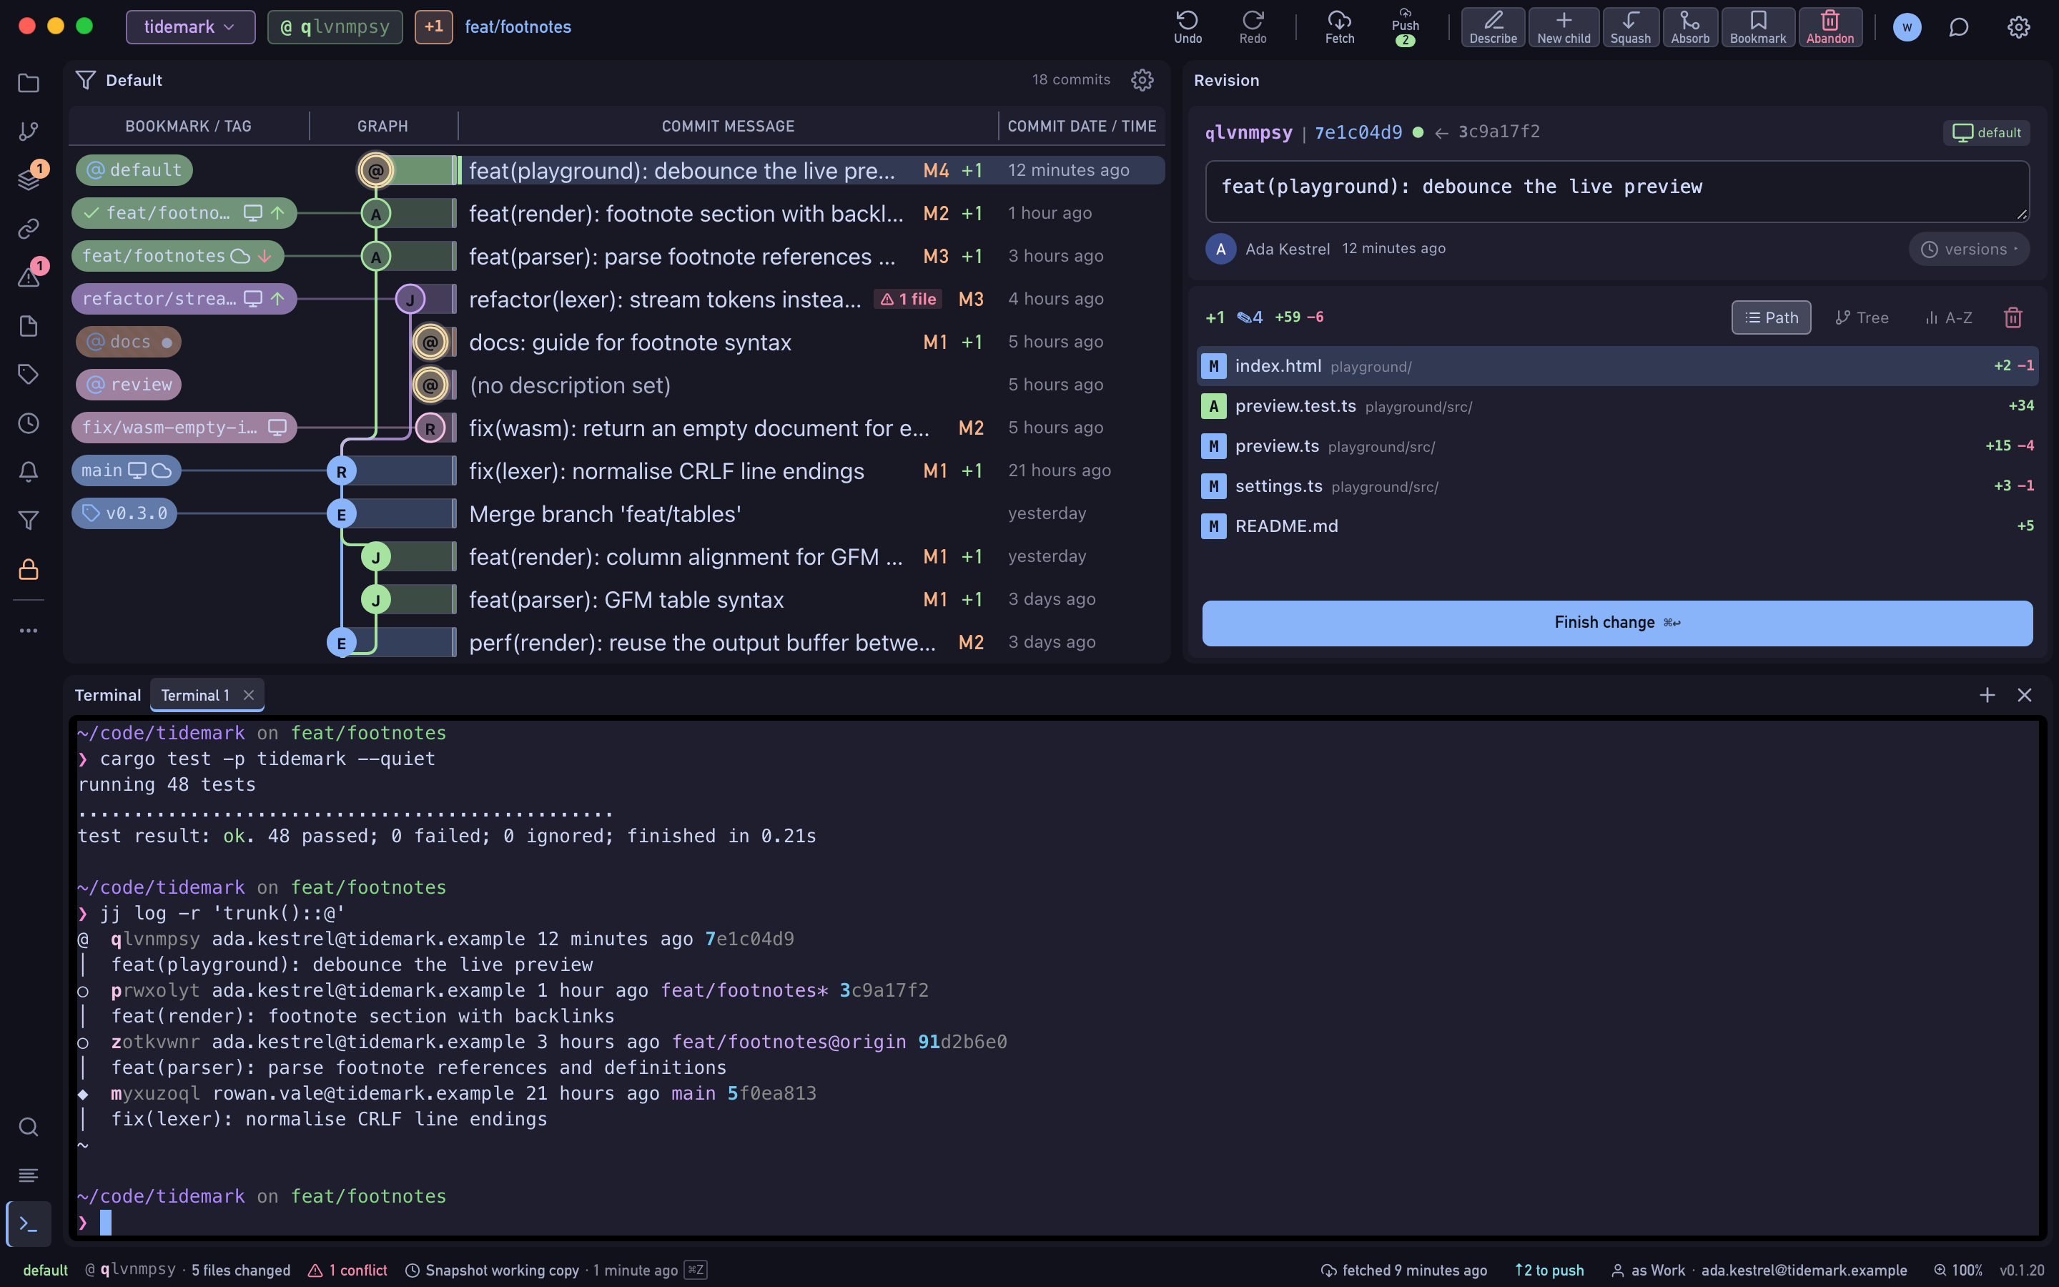Image resolution: width=2059 pixels, height=1287 pixels.
Task: Push the 2 pending commits
Action: (1405, 26)
